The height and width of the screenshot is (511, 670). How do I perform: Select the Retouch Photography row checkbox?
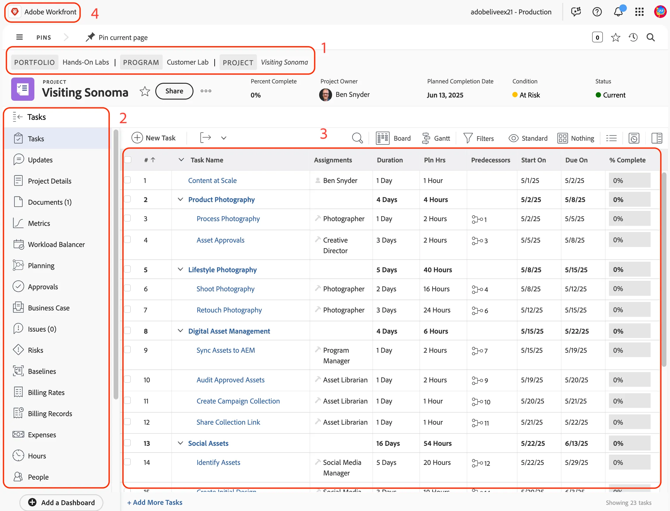pyautogui.click(x=128, y=310)
